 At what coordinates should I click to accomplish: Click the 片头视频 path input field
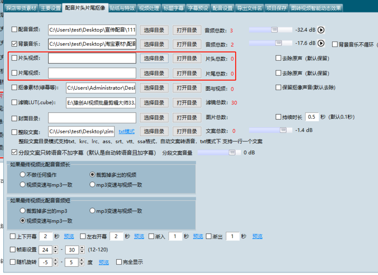(92, 58)
